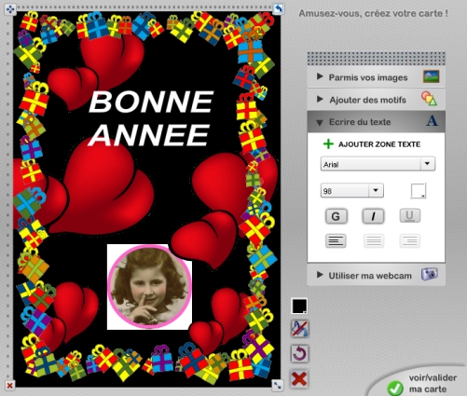The width and height of the screenshot is (467, 396).
Task: Click the Parmis vos images label
Action: (x=368, y=77)
